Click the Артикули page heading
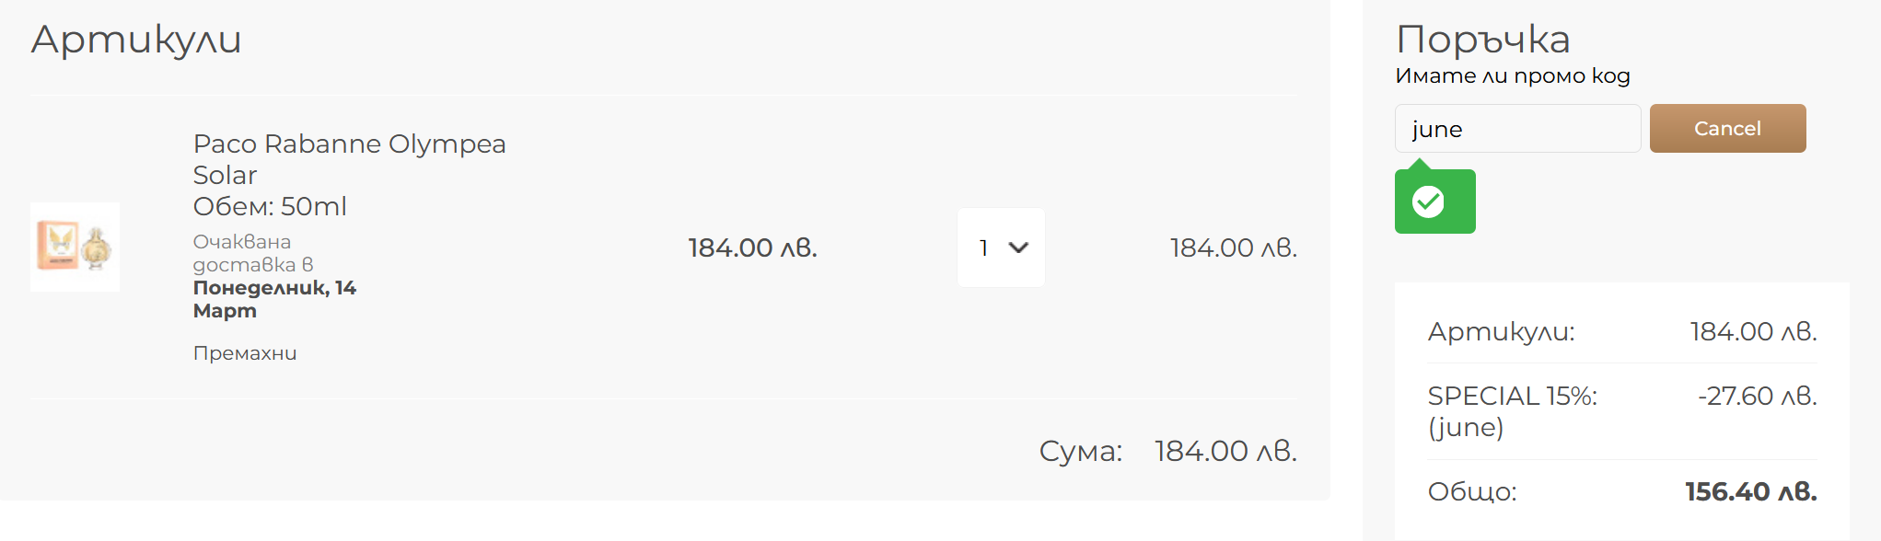 (136, 40)
